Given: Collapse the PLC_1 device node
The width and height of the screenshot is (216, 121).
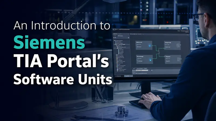Looking at the screenshot, I should pos(115,44).
